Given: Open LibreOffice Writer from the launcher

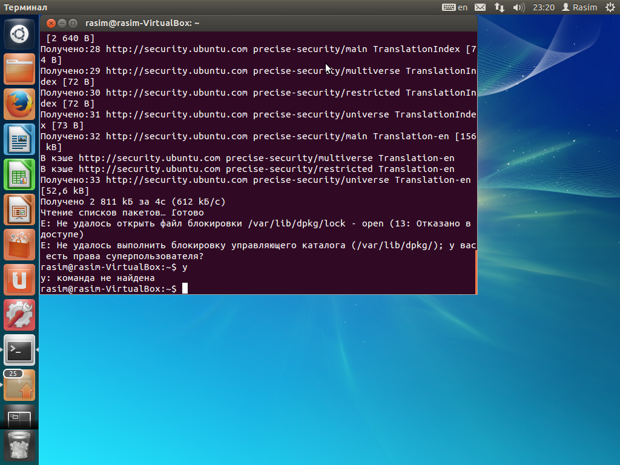Looking at the screenshot, I should [19, 139].
